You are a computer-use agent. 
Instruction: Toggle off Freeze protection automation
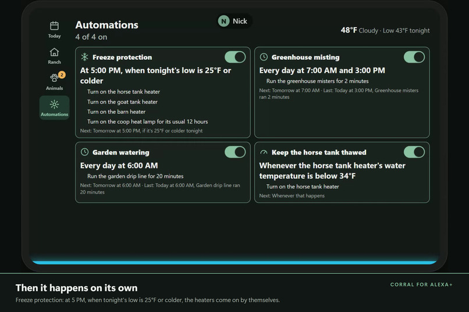235,57
